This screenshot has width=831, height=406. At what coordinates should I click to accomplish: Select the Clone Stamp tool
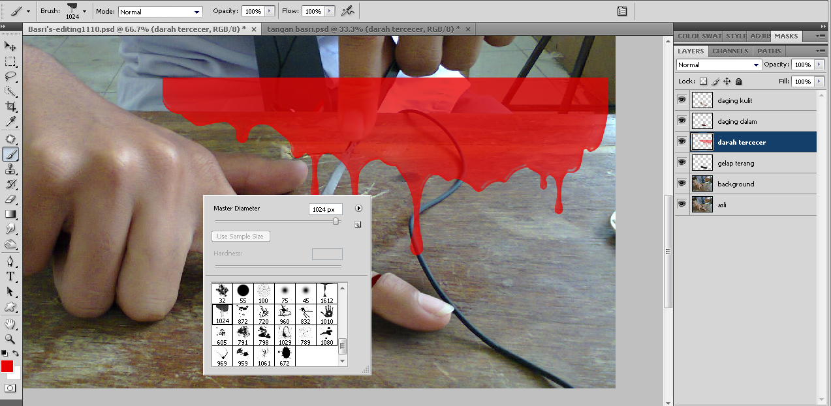tap(9, 169)
